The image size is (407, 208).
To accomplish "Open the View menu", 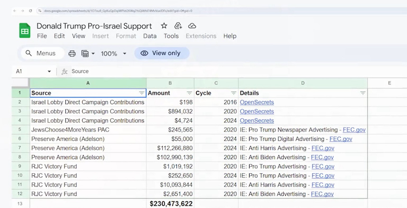I will 79,36.
